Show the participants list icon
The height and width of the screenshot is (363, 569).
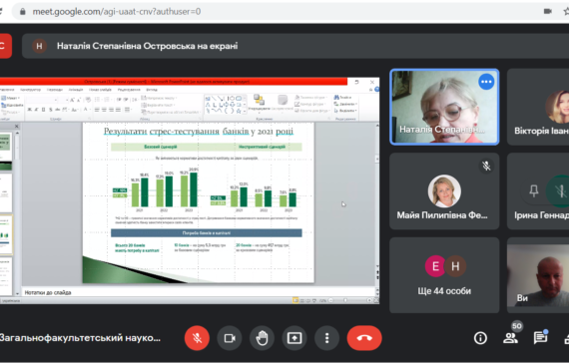(510, 338)
